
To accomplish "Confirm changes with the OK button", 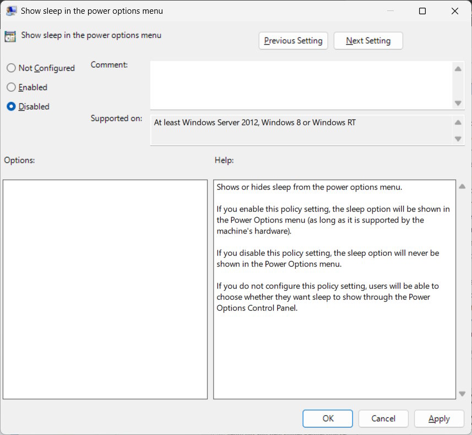I will click(327, 419).
